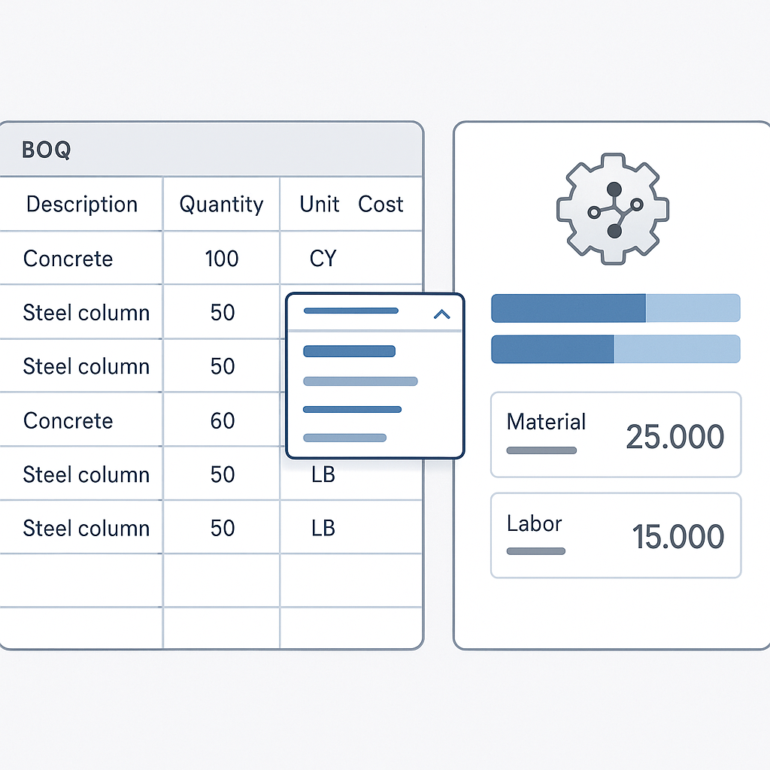770x770 pixels.
Task: Click the quantity cell showing 60
Action: [x=222, y=420]
